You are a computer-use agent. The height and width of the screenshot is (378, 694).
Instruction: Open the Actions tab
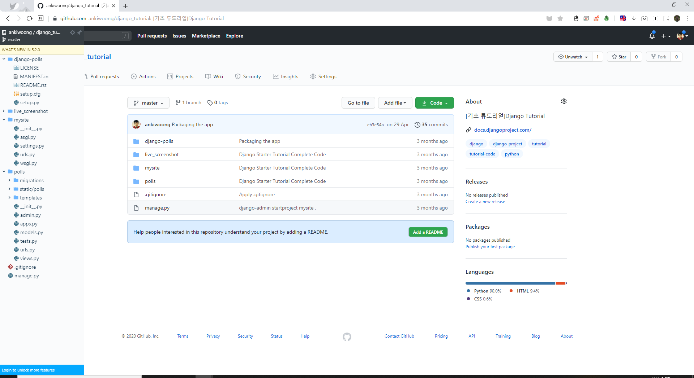[143, 76]
